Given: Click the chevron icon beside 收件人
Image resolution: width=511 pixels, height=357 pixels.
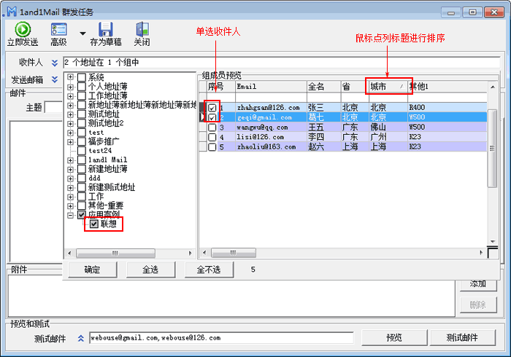Looking at the screenshot, I should pos(54,63).
